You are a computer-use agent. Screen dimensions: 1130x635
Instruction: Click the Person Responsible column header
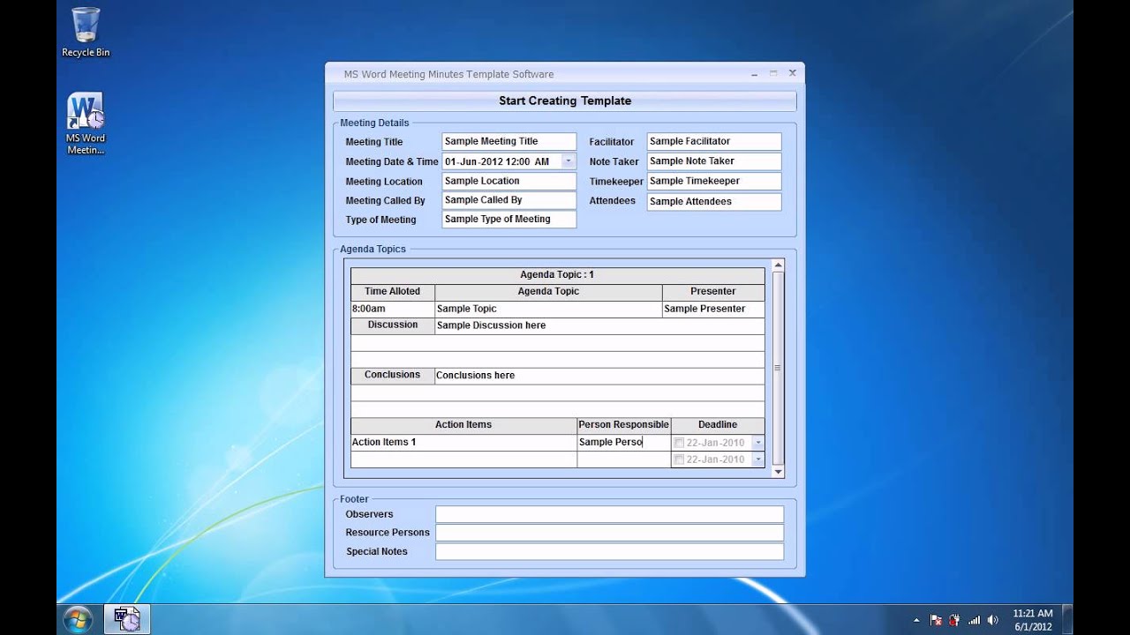pyautogui.click(x=624, y=425)
